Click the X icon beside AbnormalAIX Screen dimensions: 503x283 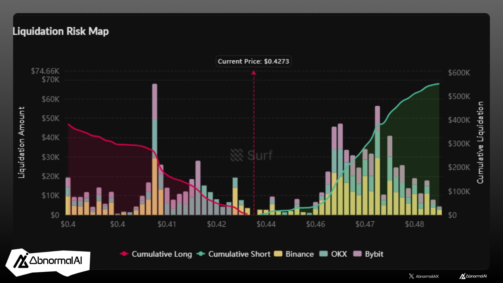pos(411,276)
